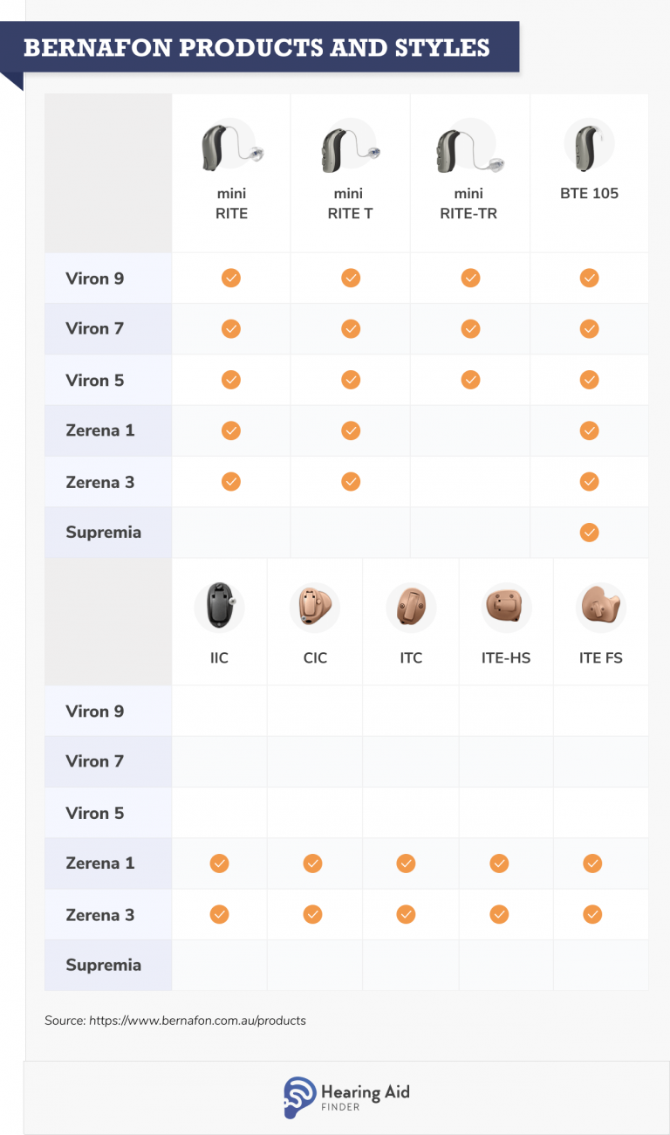Click the ITC hearing aid icon
The width and height of the screenshot is (670, 1135).
(x=410, y=606)
